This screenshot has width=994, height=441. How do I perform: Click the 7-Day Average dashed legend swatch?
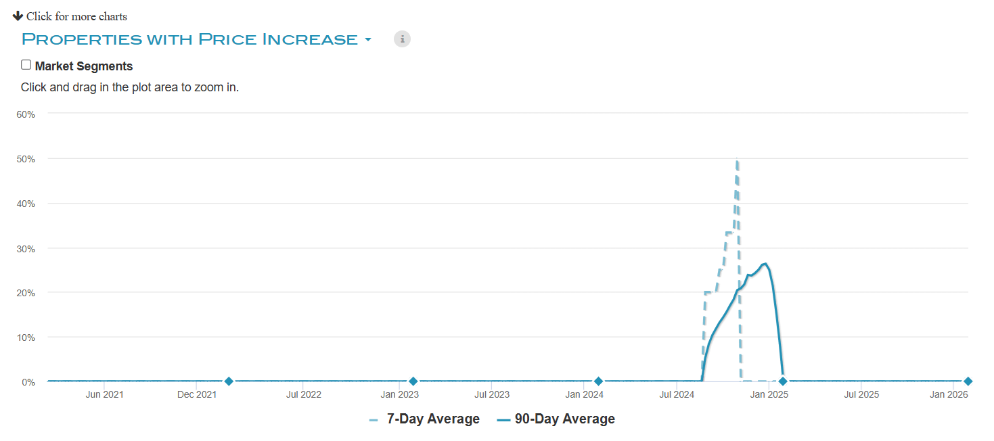[374, 420]
